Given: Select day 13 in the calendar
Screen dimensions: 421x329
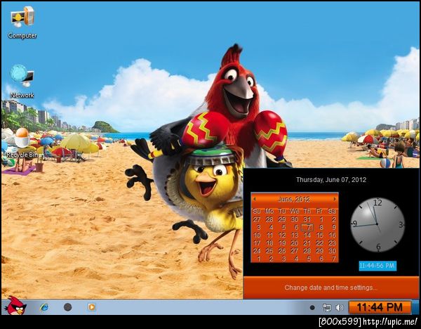Looking at the screenshot, I should click(x=295, y=235).
